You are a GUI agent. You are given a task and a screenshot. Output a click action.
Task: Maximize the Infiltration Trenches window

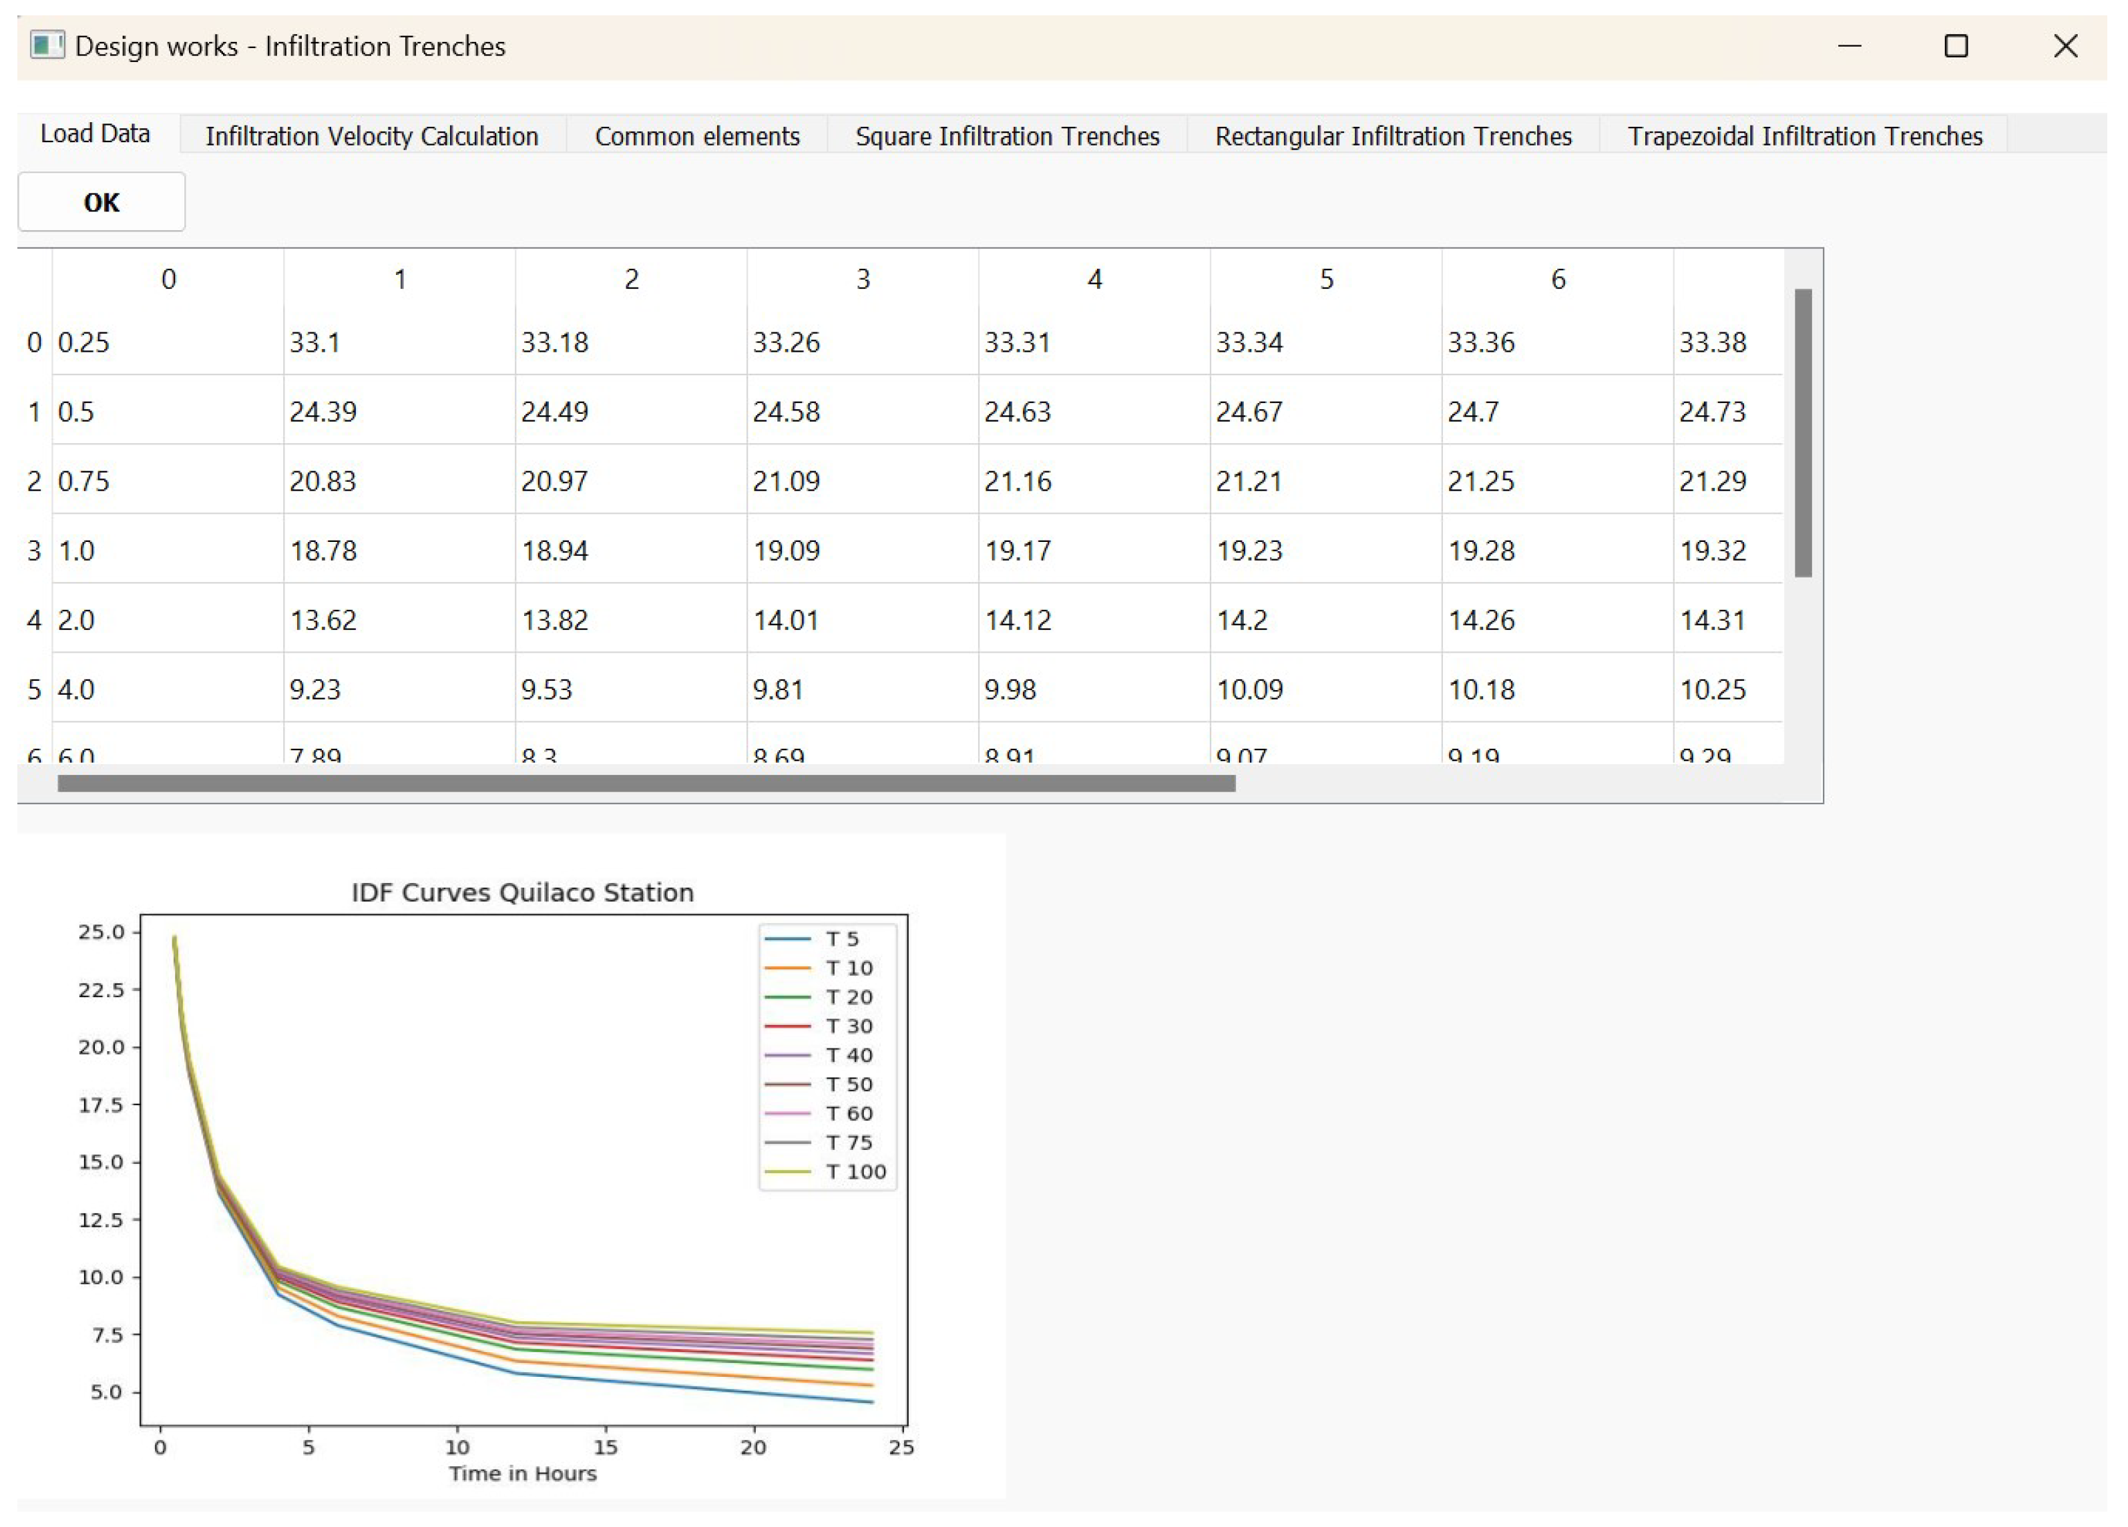pos(1955,46)
